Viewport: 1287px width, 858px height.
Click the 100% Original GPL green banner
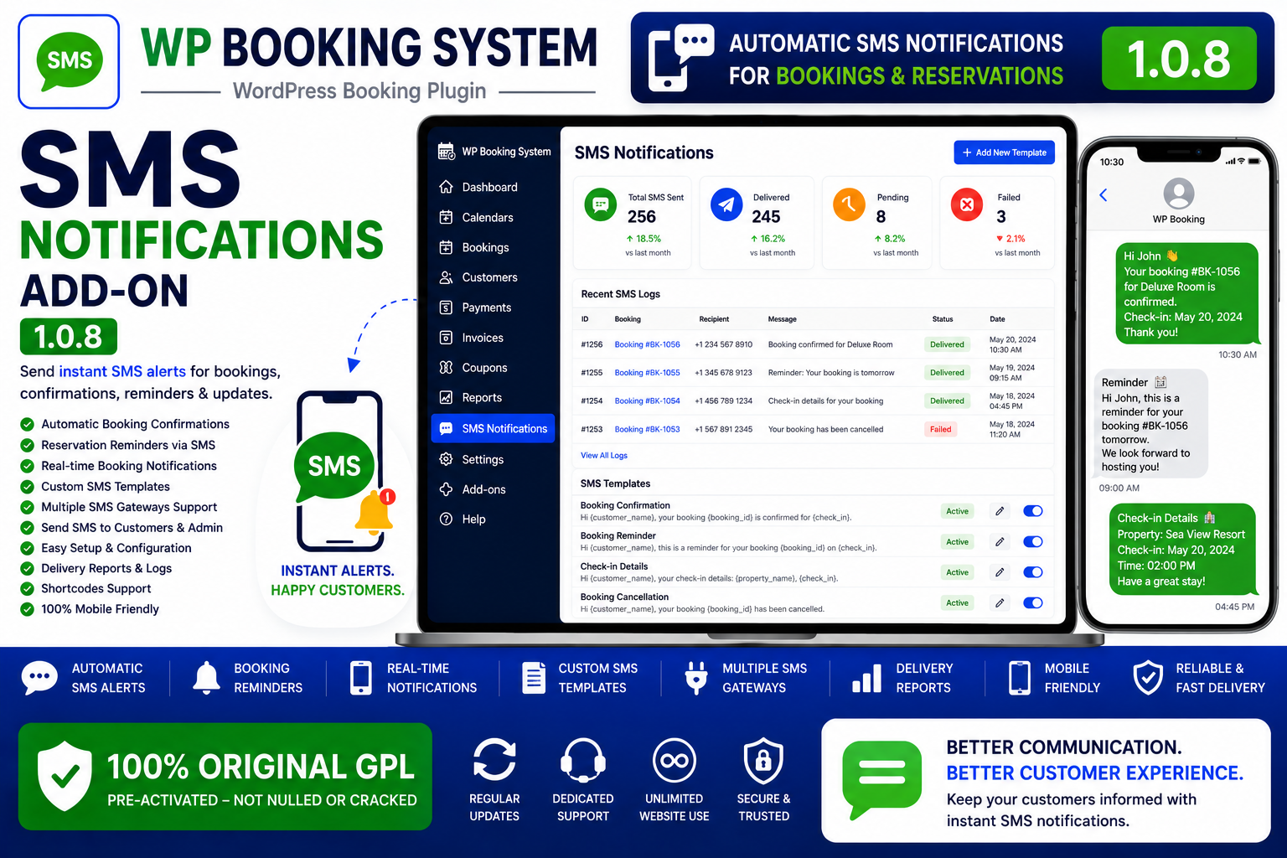(225, 777)
